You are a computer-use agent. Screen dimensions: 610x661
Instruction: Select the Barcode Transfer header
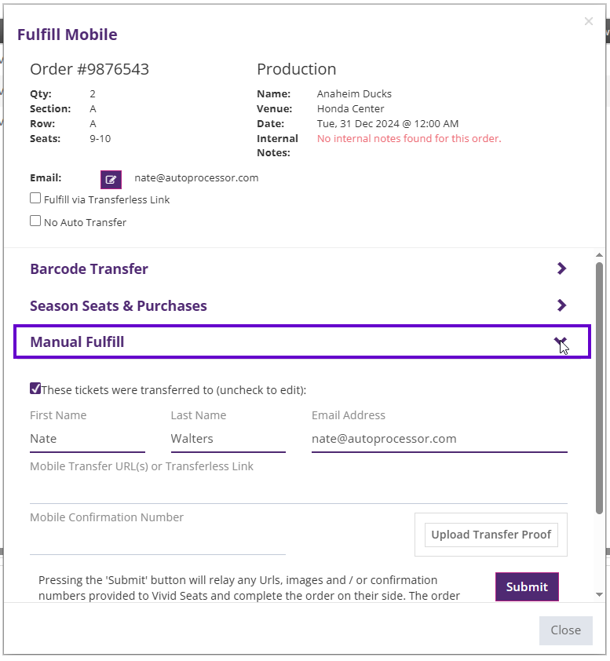[x=89, y=268]
